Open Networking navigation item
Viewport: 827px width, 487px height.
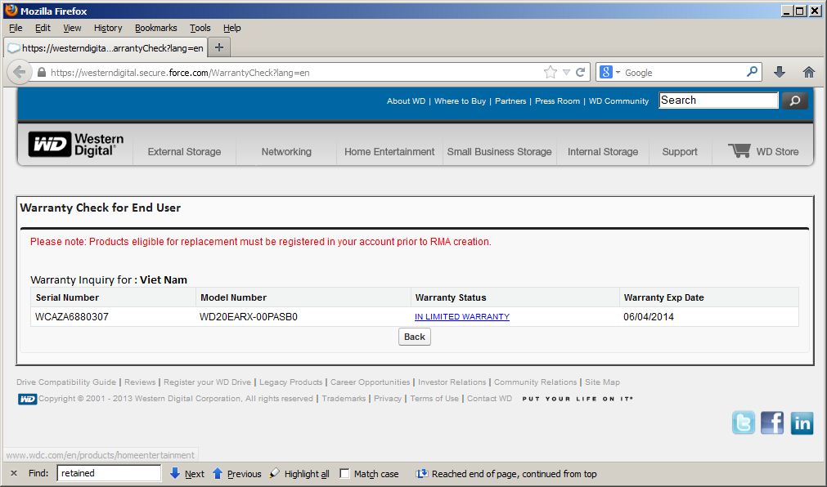pyautogui.click(x=286, y=152)
